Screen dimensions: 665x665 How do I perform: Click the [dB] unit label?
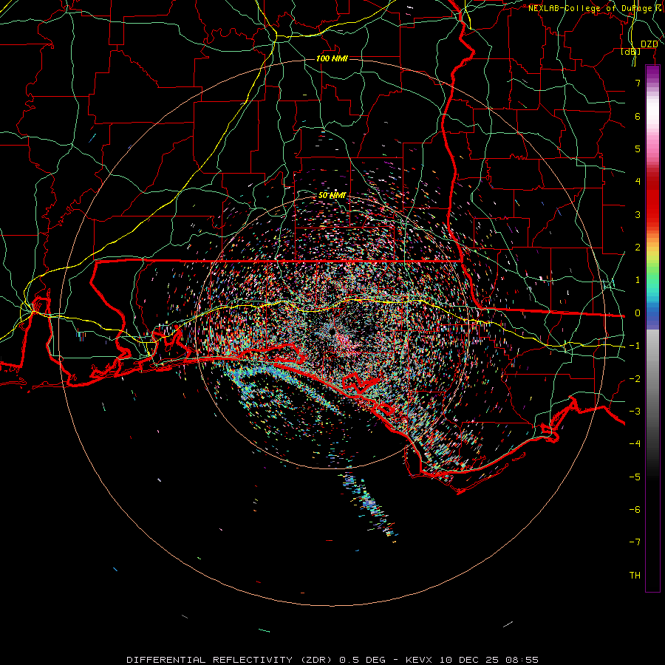tap(631, 52)
